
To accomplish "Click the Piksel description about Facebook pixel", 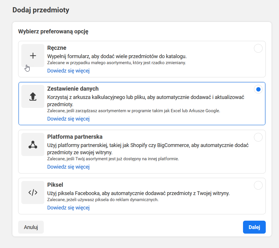I will click(x=138, y=193).
